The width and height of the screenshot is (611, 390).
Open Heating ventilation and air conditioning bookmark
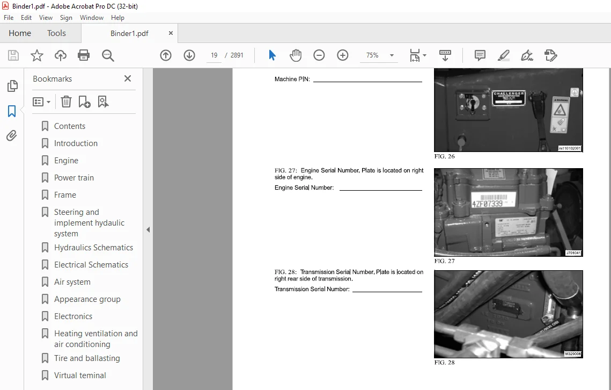click(96, 339)
